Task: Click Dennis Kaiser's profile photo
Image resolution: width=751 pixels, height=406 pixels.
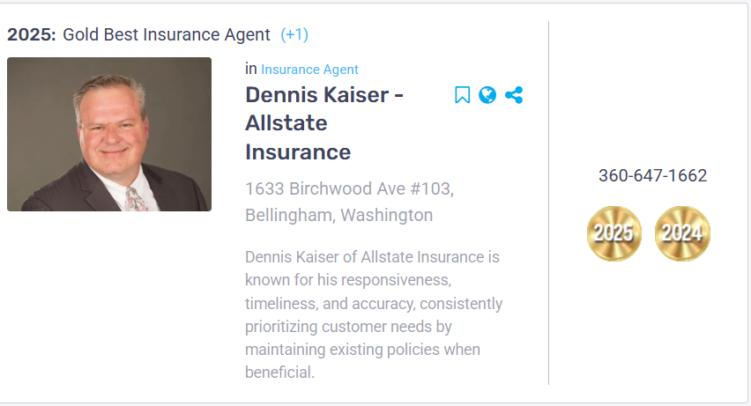Action: tap(109, 134)
